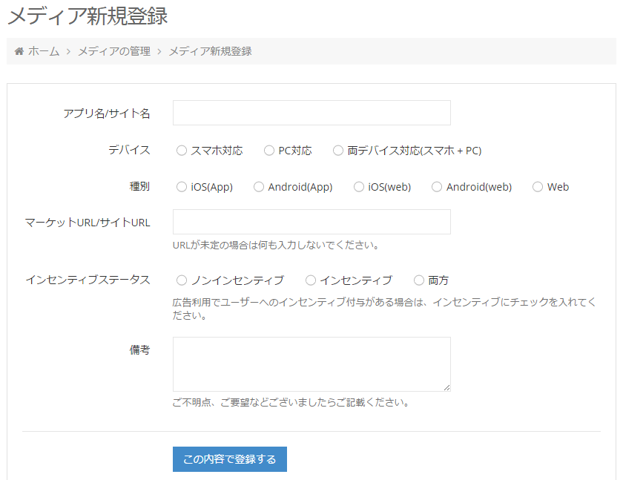Click the この内容で登録する submit button
The height and width of the screenshot is (480, 623).
229,458
